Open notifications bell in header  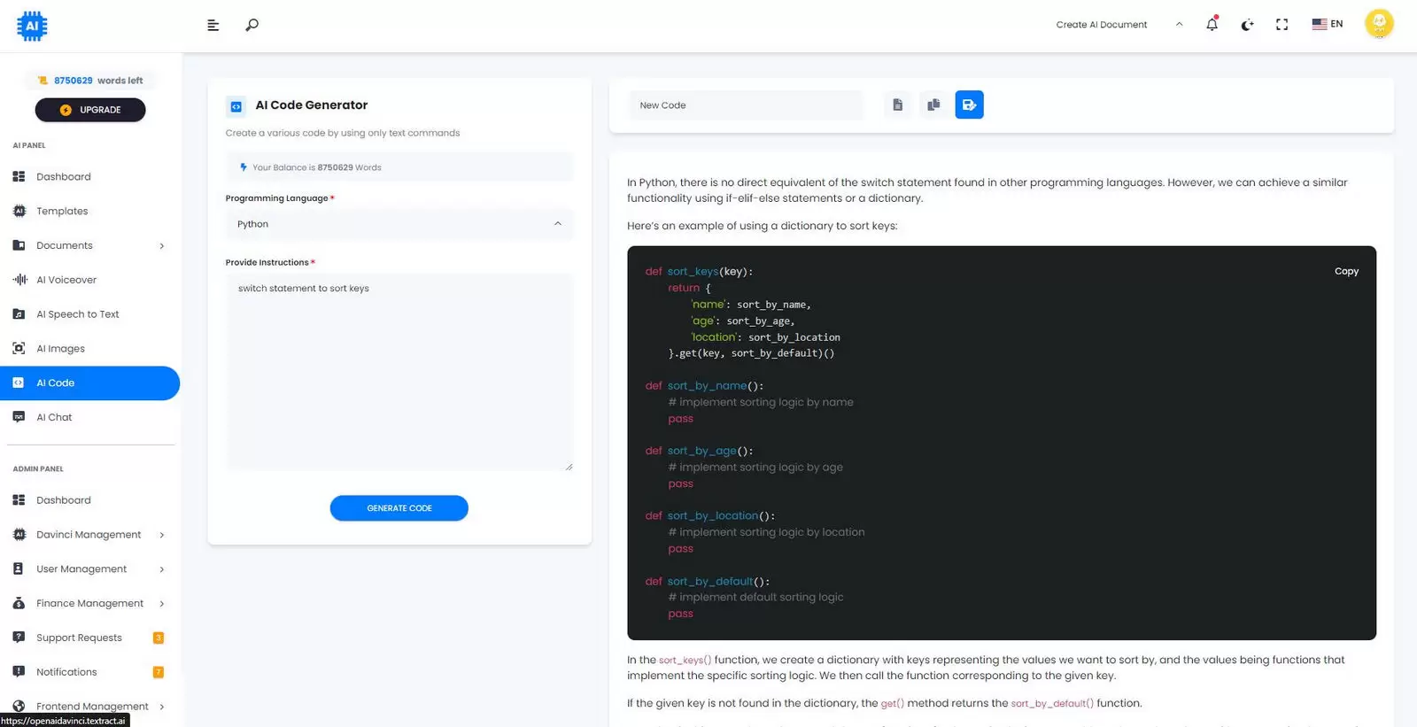(1212, 24)
